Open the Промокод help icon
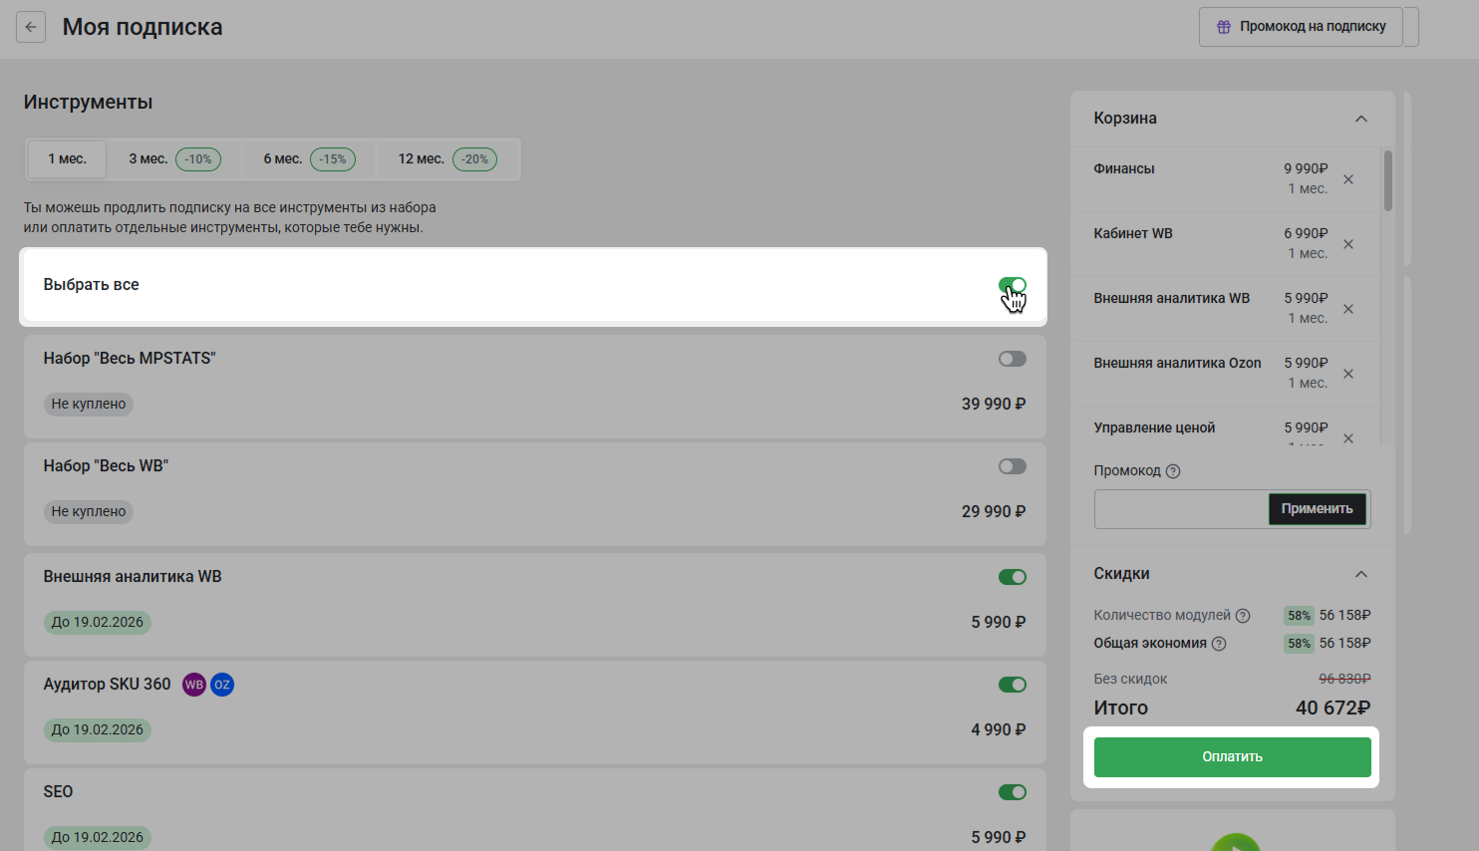The width and height of the screenshot is (1479, 851). click(x=1173, y=471)
